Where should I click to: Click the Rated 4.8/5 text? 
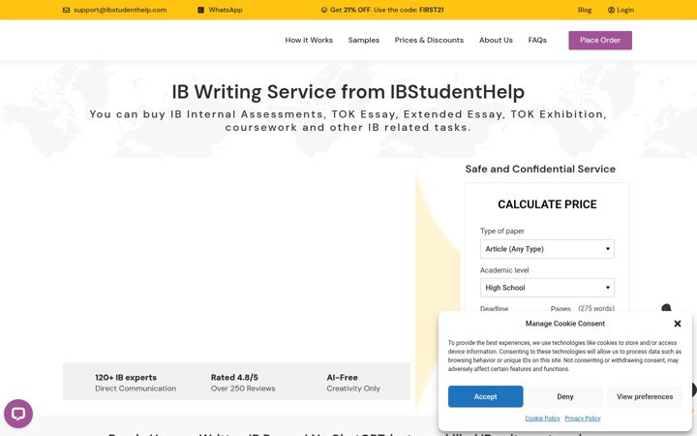234,377
